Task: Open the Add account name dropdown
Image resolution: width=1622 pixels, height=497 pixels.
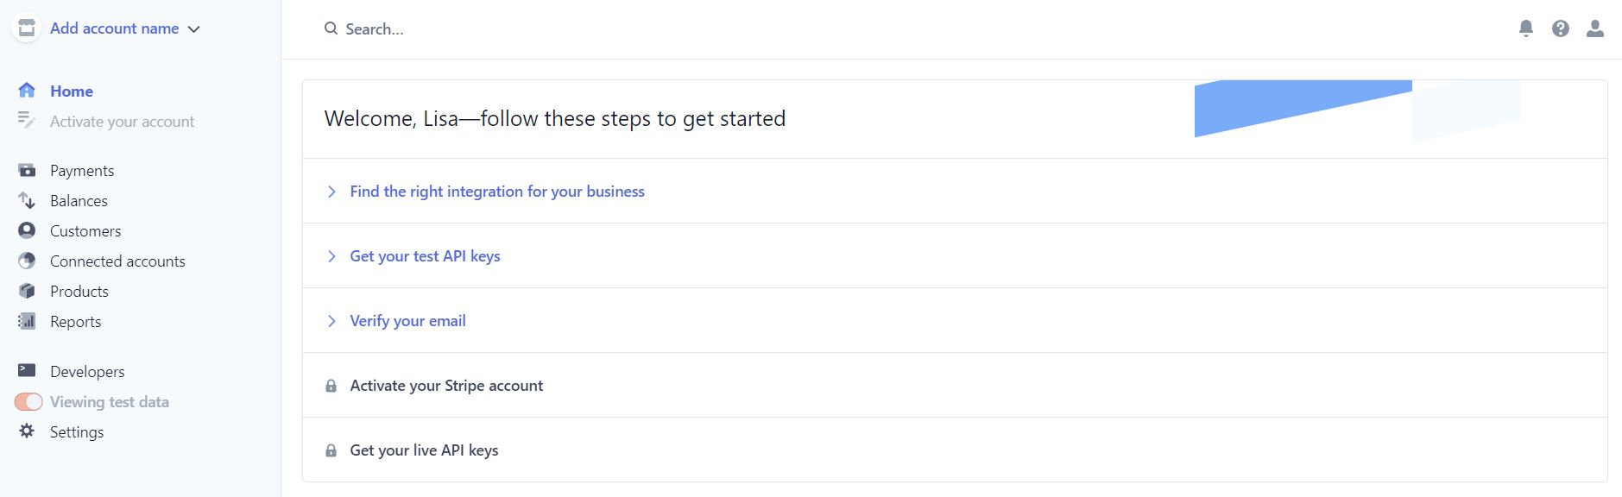Action: 125,28
